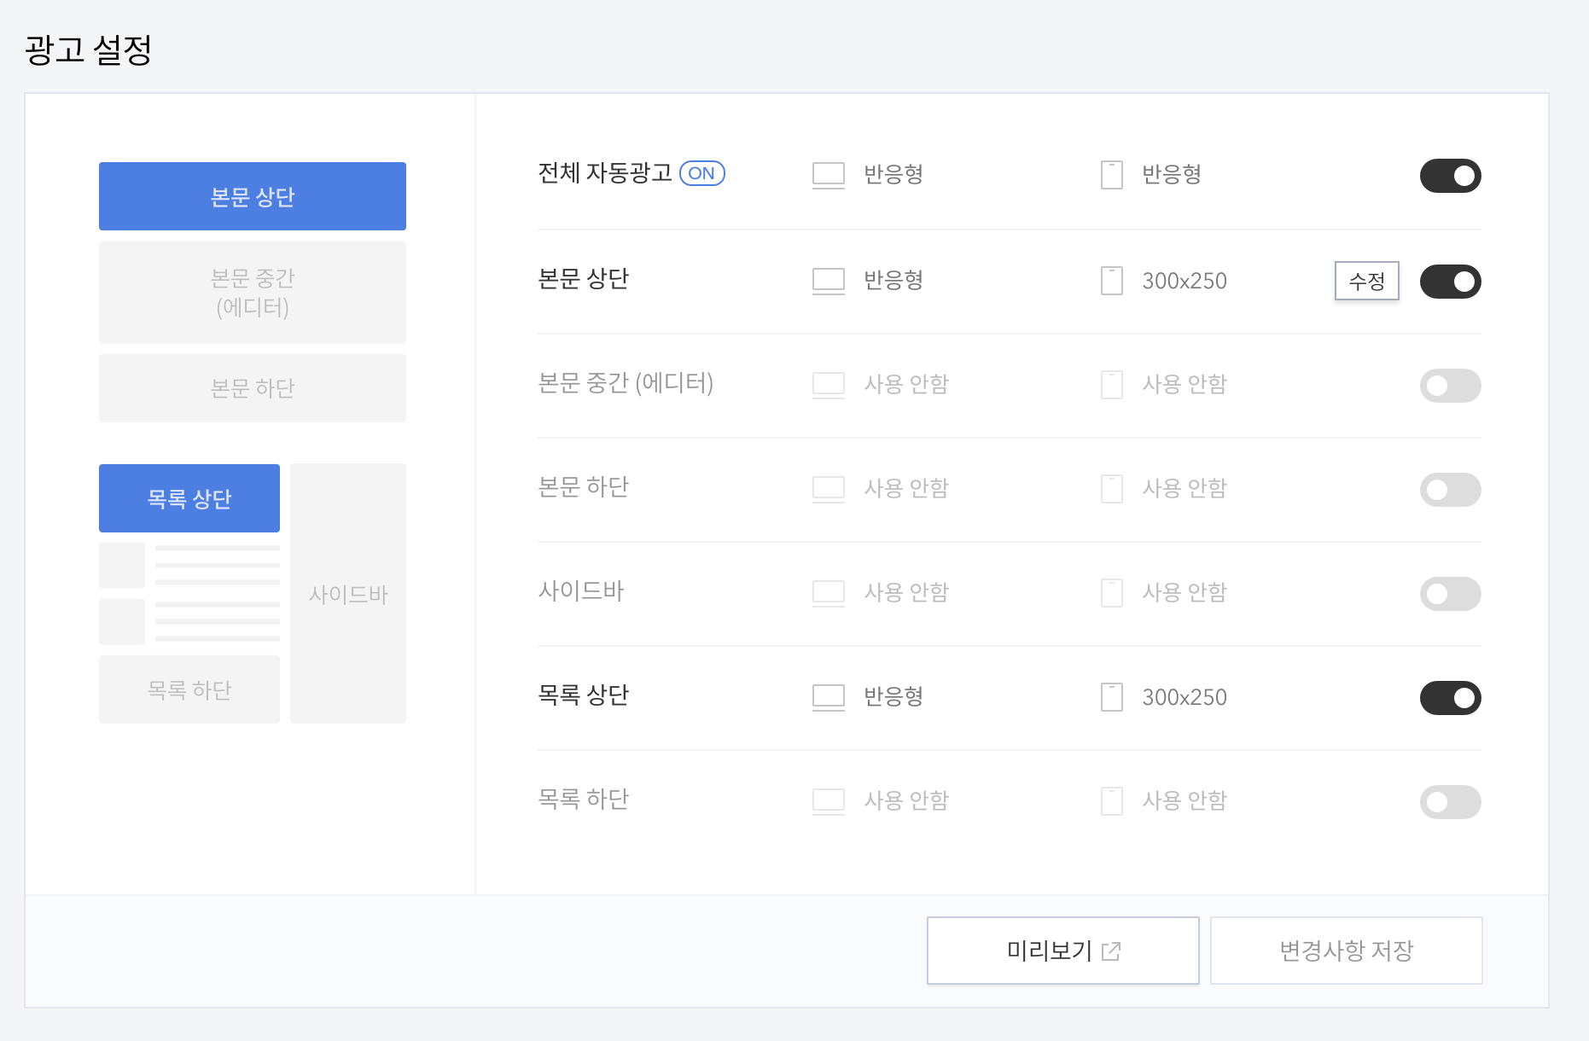Enable the 본문 중간 (에디터) ad toggle
The width and height of the screenshot is (1589, 1041).
(x=1450, y=385)
